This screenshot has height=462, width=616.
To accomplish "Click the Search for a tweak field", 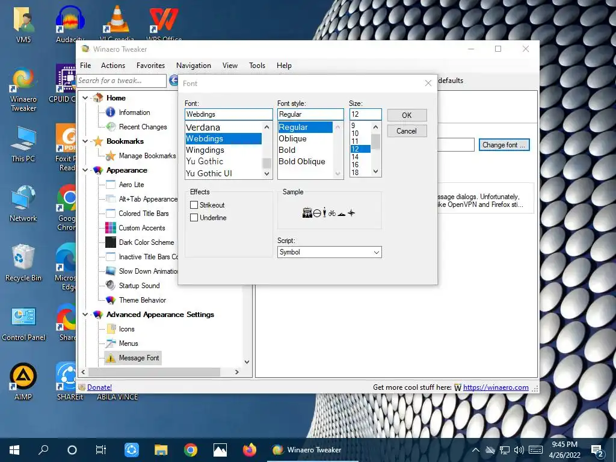I will tap(122, 81).
